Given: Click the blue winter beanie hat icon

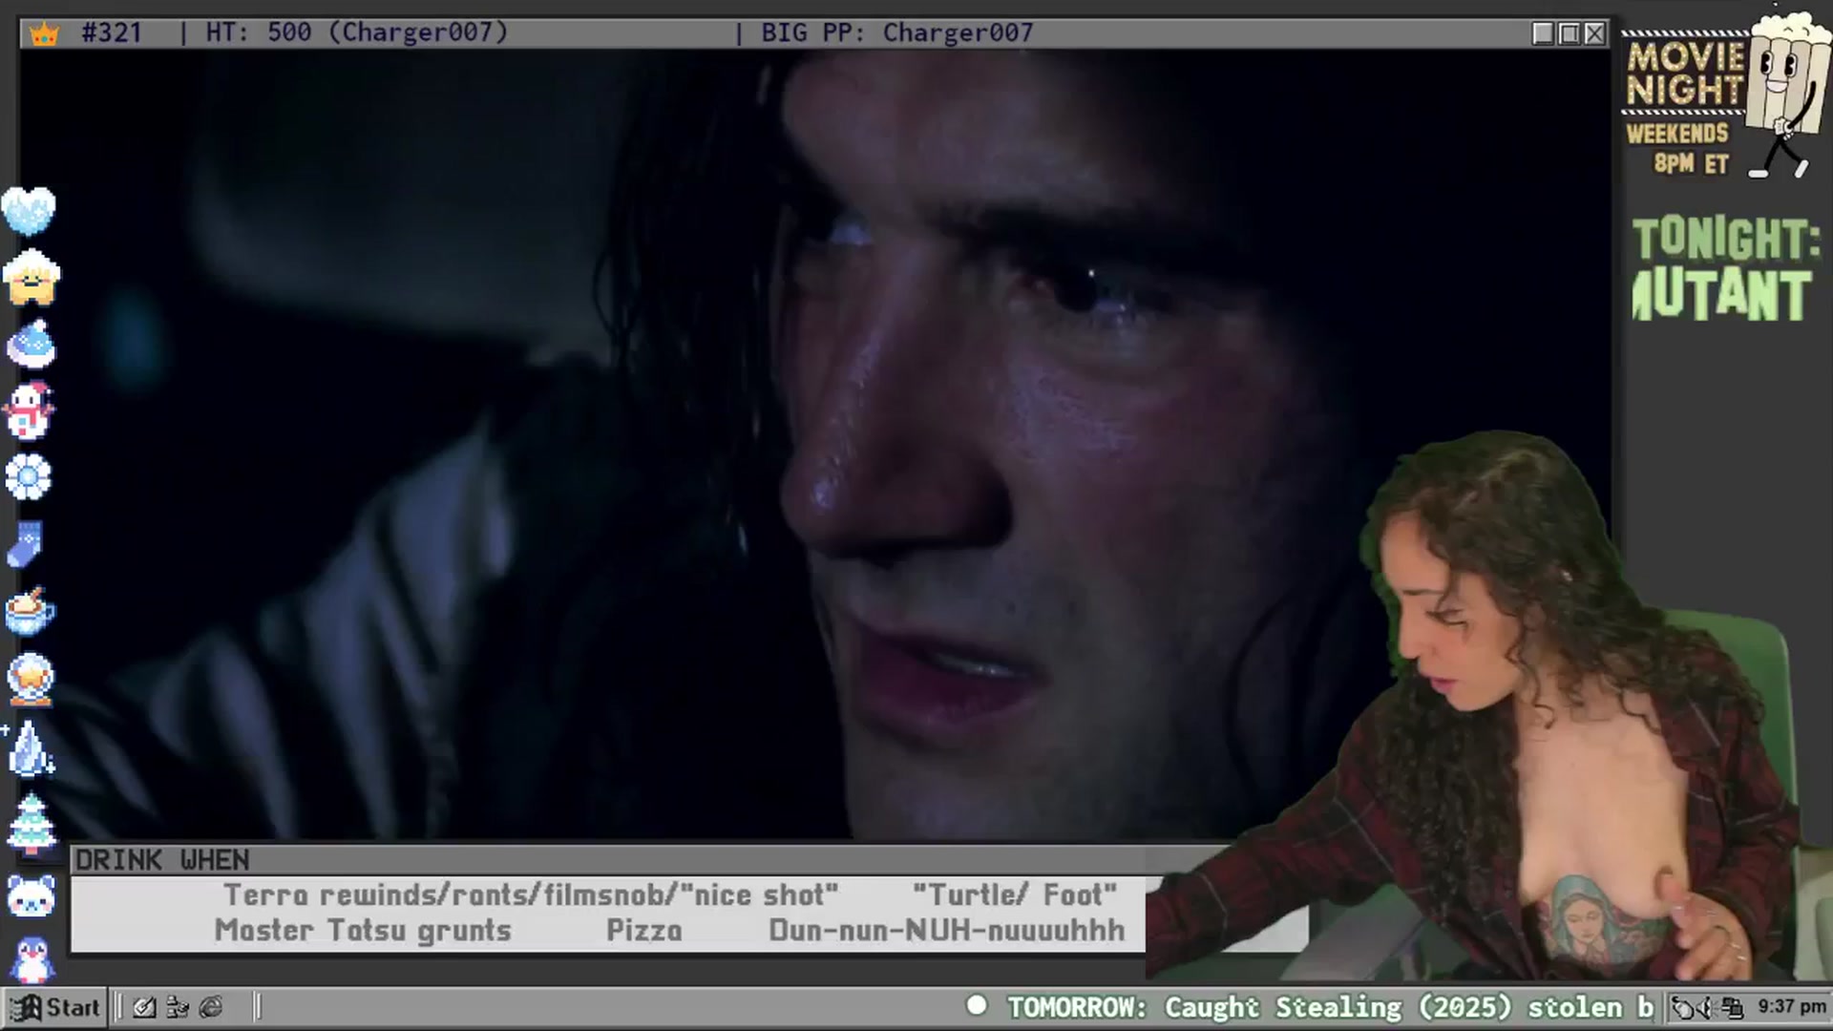Looking at the screenshot, I should point(31,345).
